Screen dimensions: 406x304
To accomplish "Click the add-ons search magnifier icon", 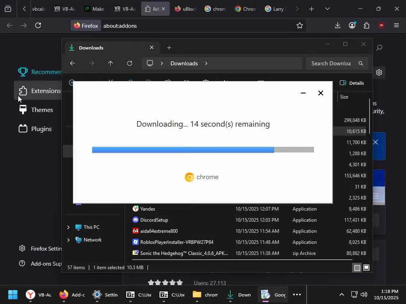I will coord(379,47).
